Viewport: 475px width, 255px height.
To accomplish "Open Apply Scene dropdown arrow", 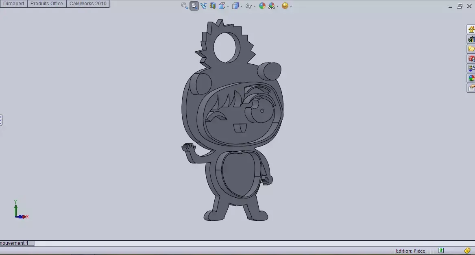I will [277, 6].
